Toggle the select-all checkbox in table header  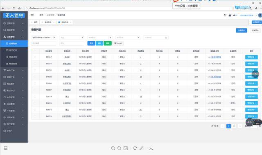(x=35, y=51)
